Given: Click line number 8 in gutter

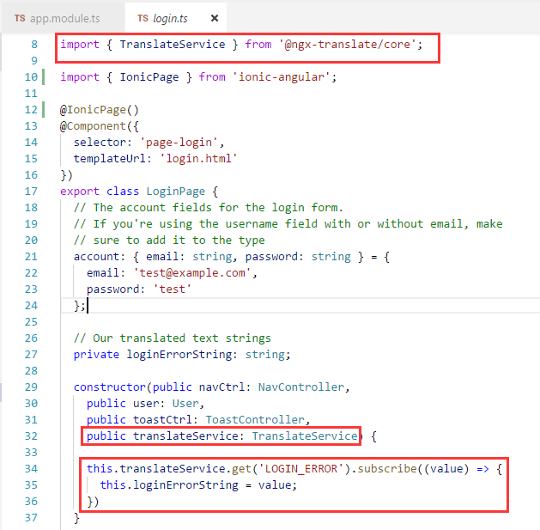Looking at the screenshot, I should tap(34, 45).
